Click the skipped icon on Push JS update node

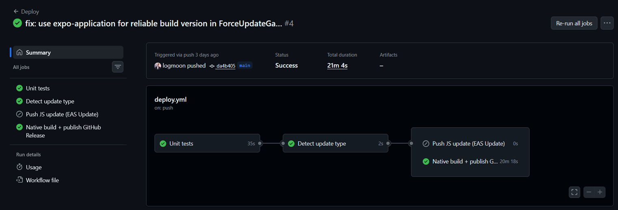tap(426, 143)
